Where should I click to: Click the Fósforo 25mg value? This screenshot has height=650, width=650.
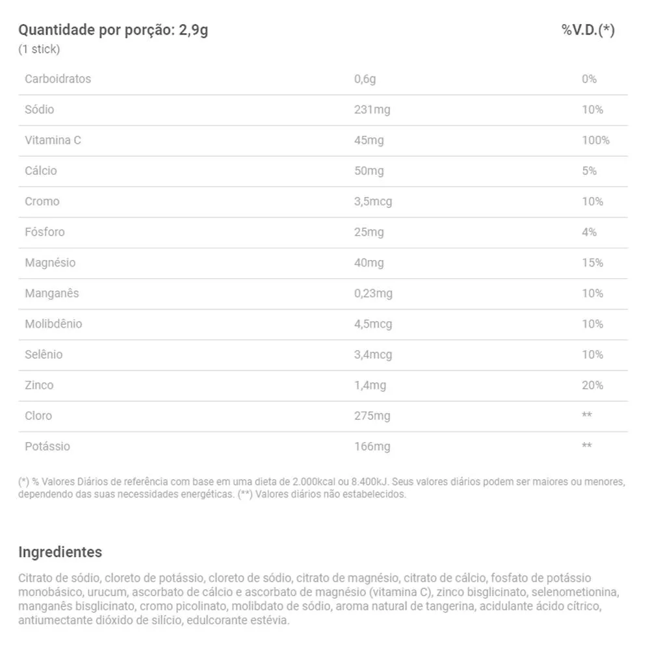(369, 232)
